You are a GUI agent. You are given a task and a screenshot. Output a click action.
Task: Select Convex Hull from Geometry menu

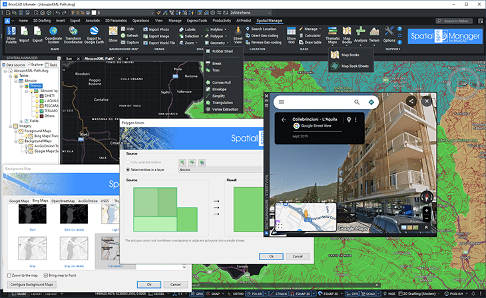click(x=221, y=82)
